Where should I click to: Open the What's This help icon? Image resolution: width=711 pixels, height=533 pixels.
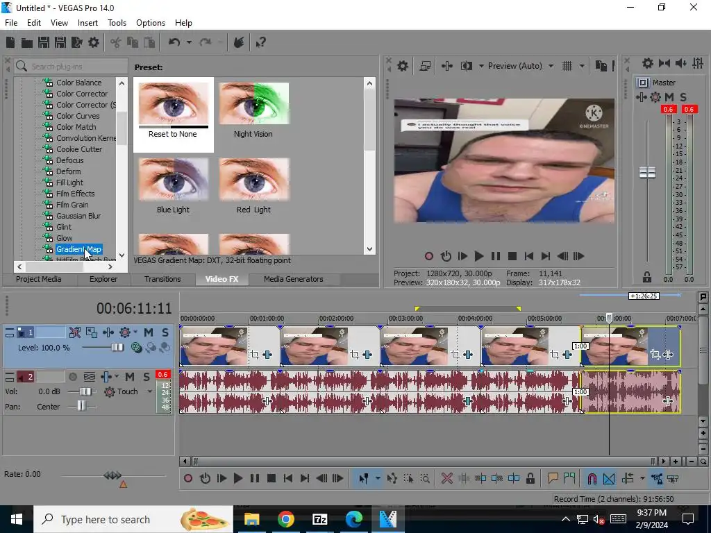point(260,42)
